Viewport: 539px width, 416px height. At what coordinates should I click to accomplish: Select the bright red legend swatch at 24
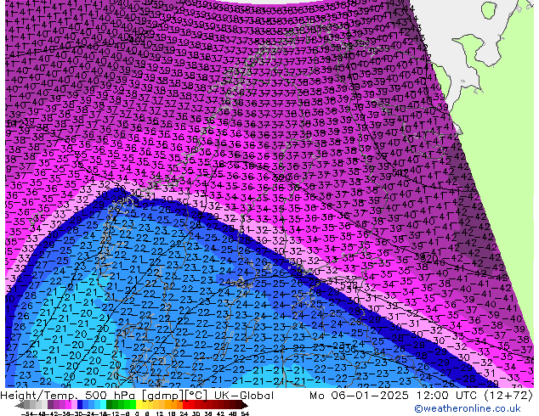185,404
